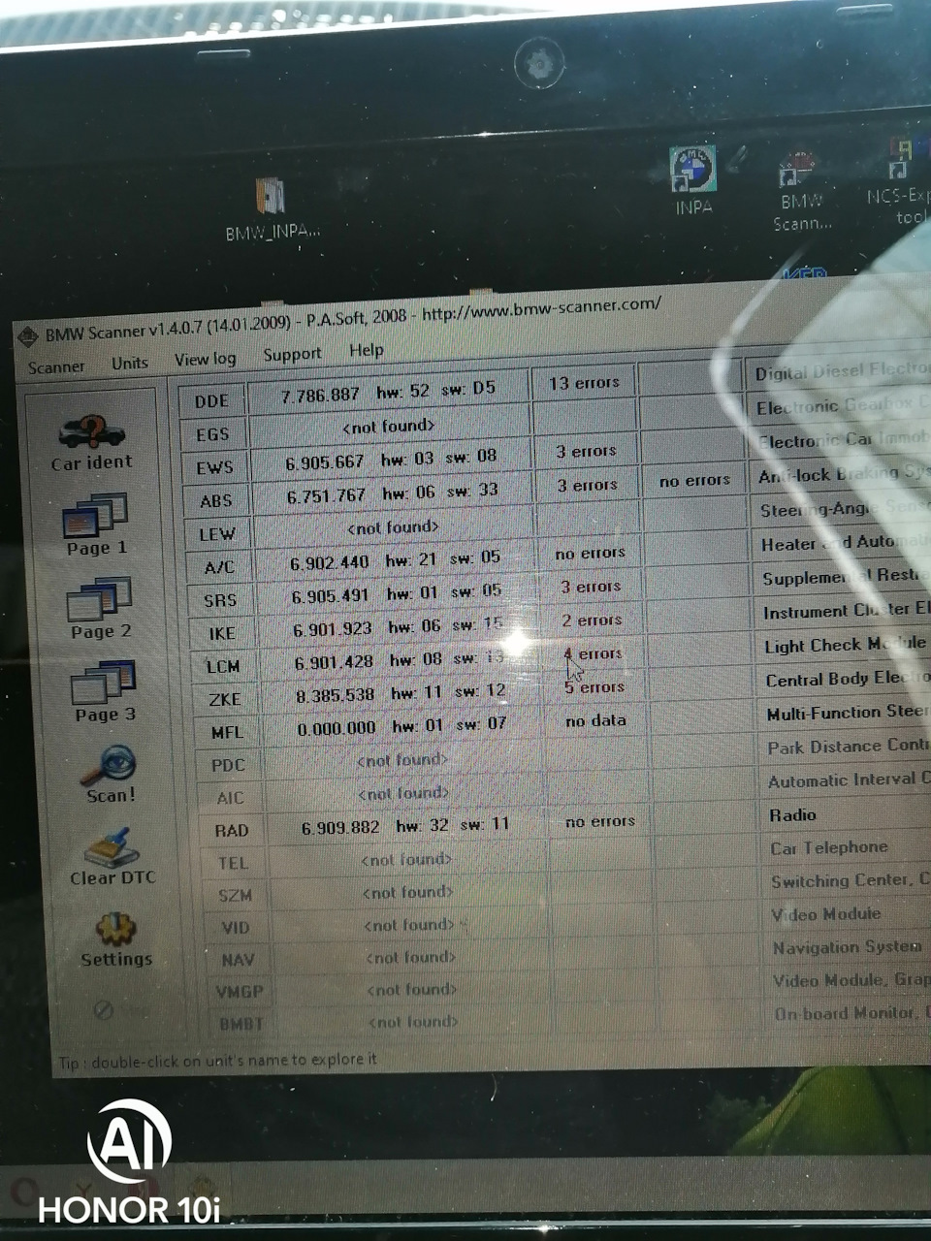
Task: Select the PDC unit button
Action: pos(228,765)
